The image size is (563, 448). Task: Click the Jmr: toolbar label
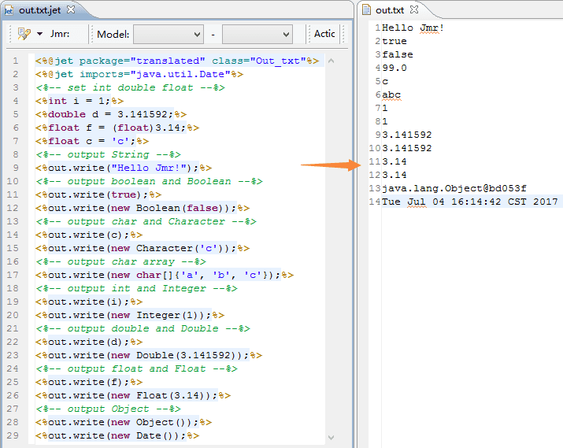pos(60,34)
